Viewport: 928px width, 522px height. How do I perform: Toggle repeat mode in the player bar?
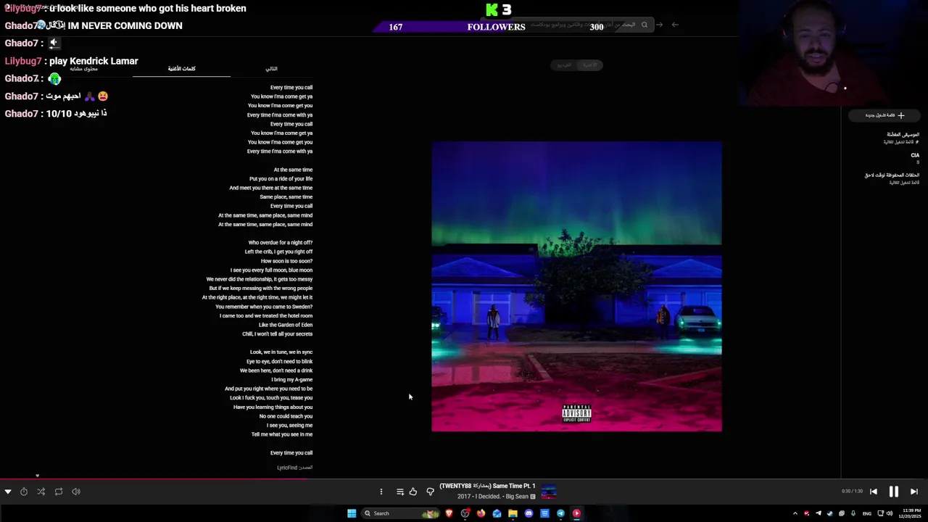tap(59, 492)
